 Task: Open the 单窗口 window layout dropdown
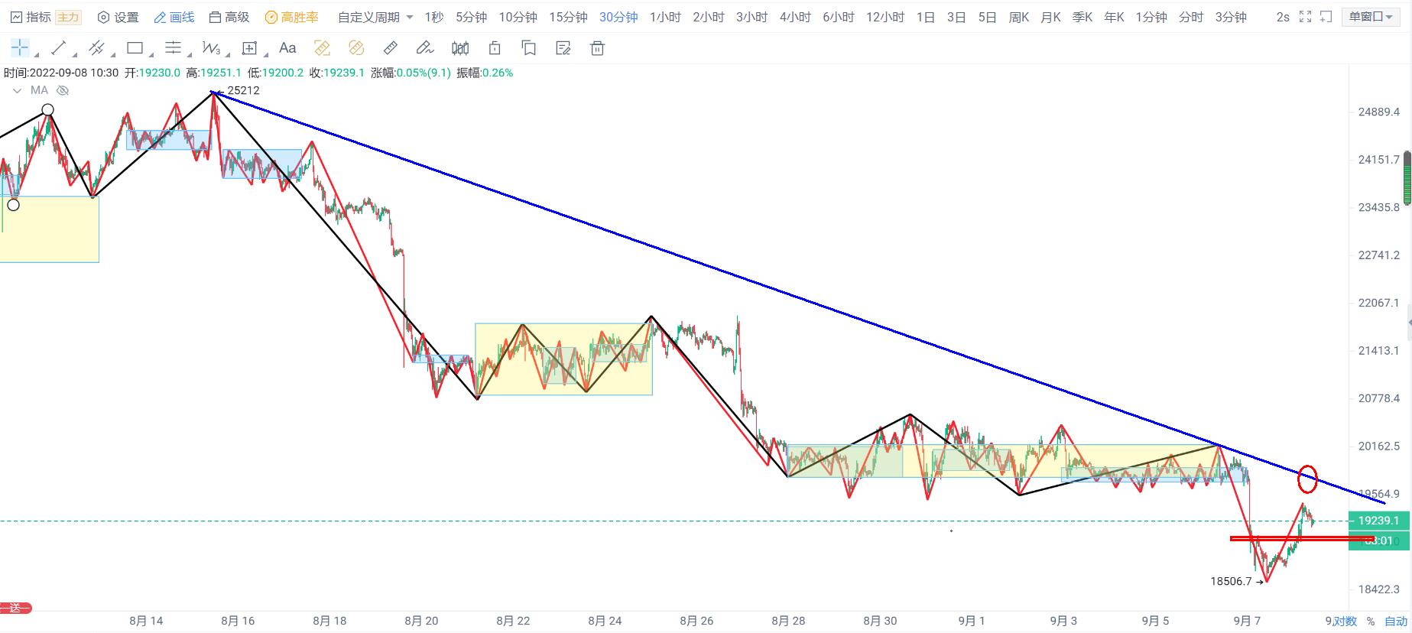[x=1372, y=17]
